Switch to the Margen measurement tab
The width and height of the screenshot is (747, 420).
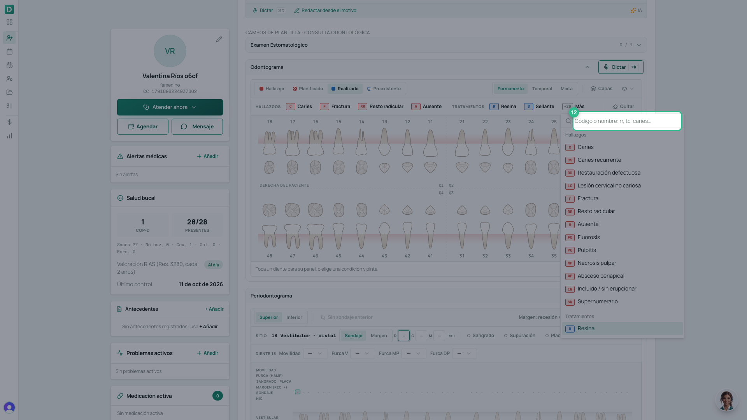coord(379,336)
